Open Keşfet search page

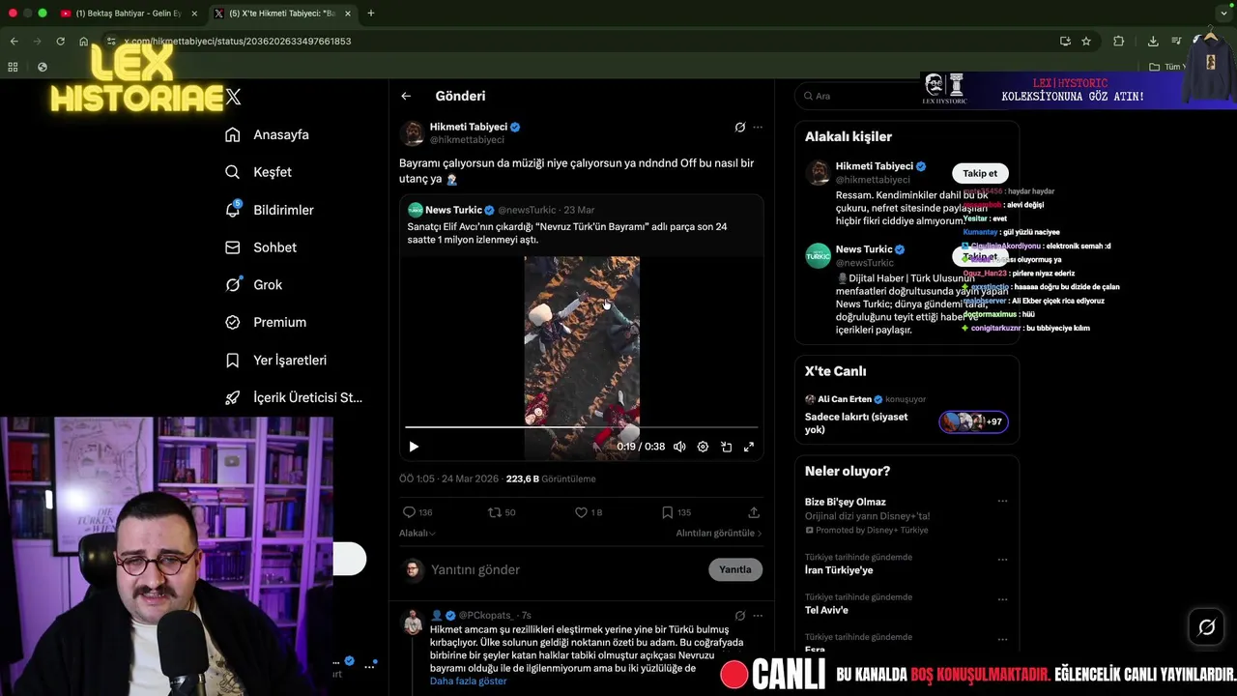pos(258,172)
